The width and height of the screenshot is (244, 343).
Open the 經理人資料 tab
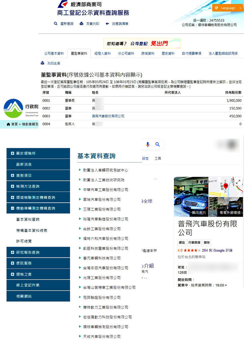pyautogui.click(x=103, y=53)
